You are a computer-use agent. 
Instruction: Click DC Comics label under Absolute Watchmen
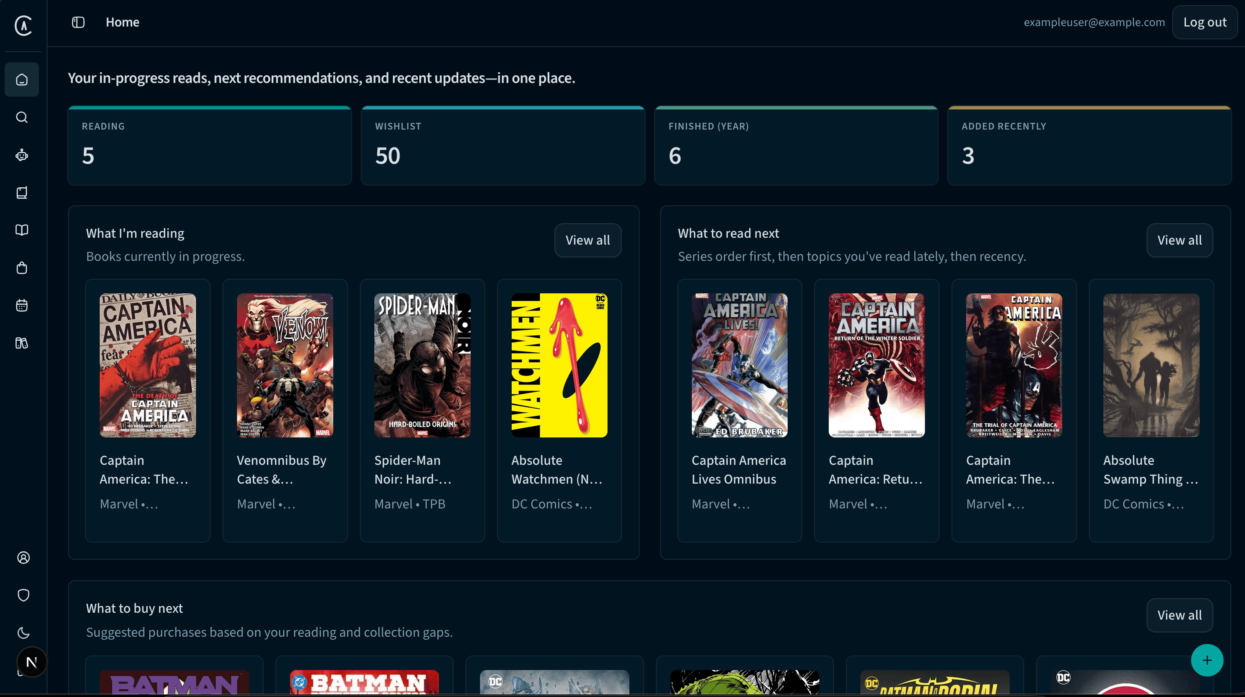tap(551, 504)
